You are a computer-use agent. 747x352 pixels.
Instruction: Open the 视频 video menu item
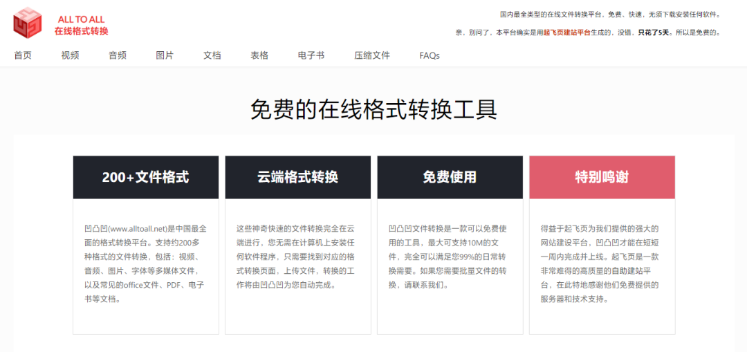[70, 55]
